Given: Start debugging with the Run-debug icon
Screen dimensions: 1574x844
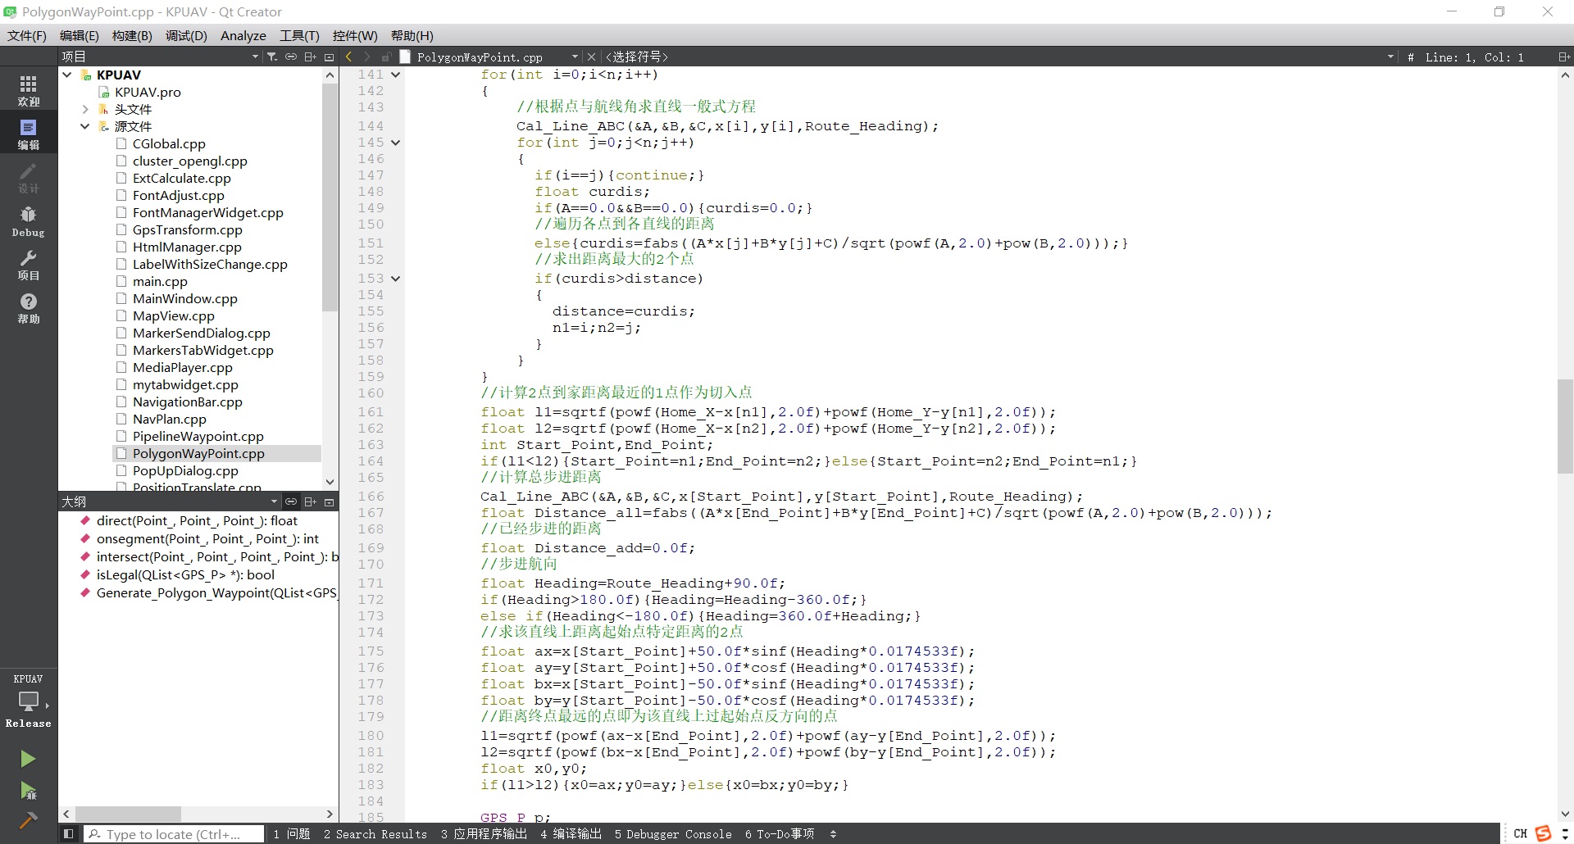Looking at the screenshot, I should [28, 791].
